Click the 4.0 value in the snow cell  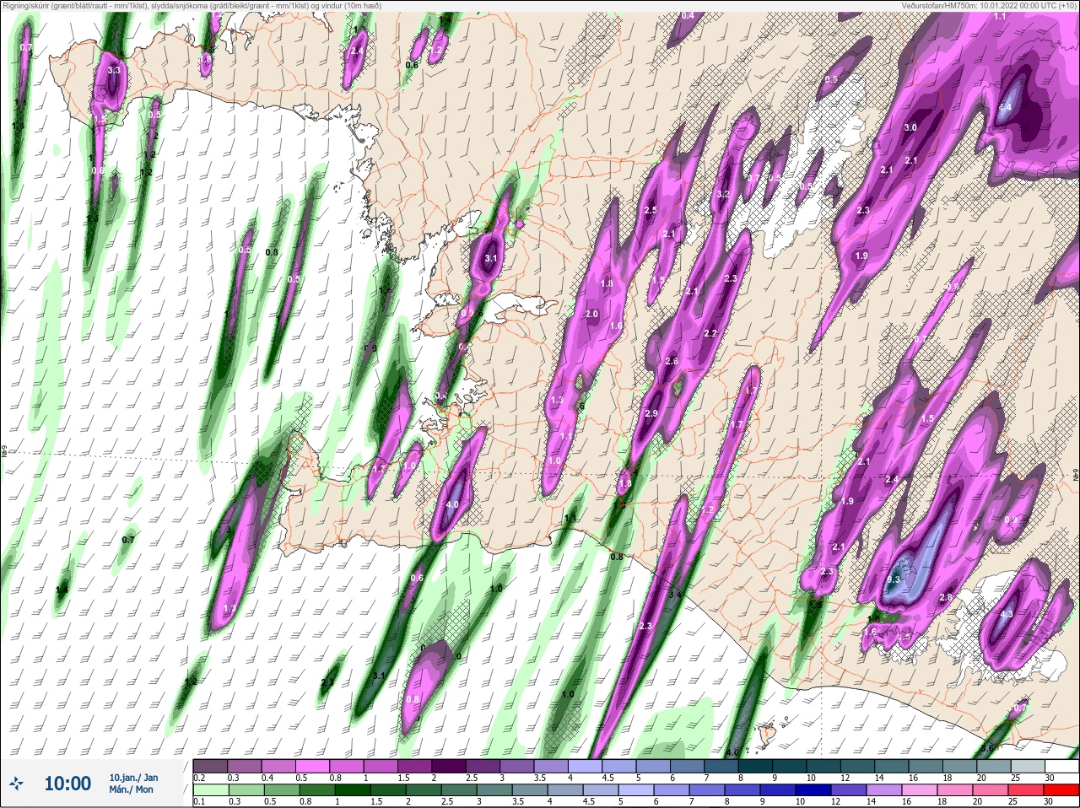tap(451, 505)
